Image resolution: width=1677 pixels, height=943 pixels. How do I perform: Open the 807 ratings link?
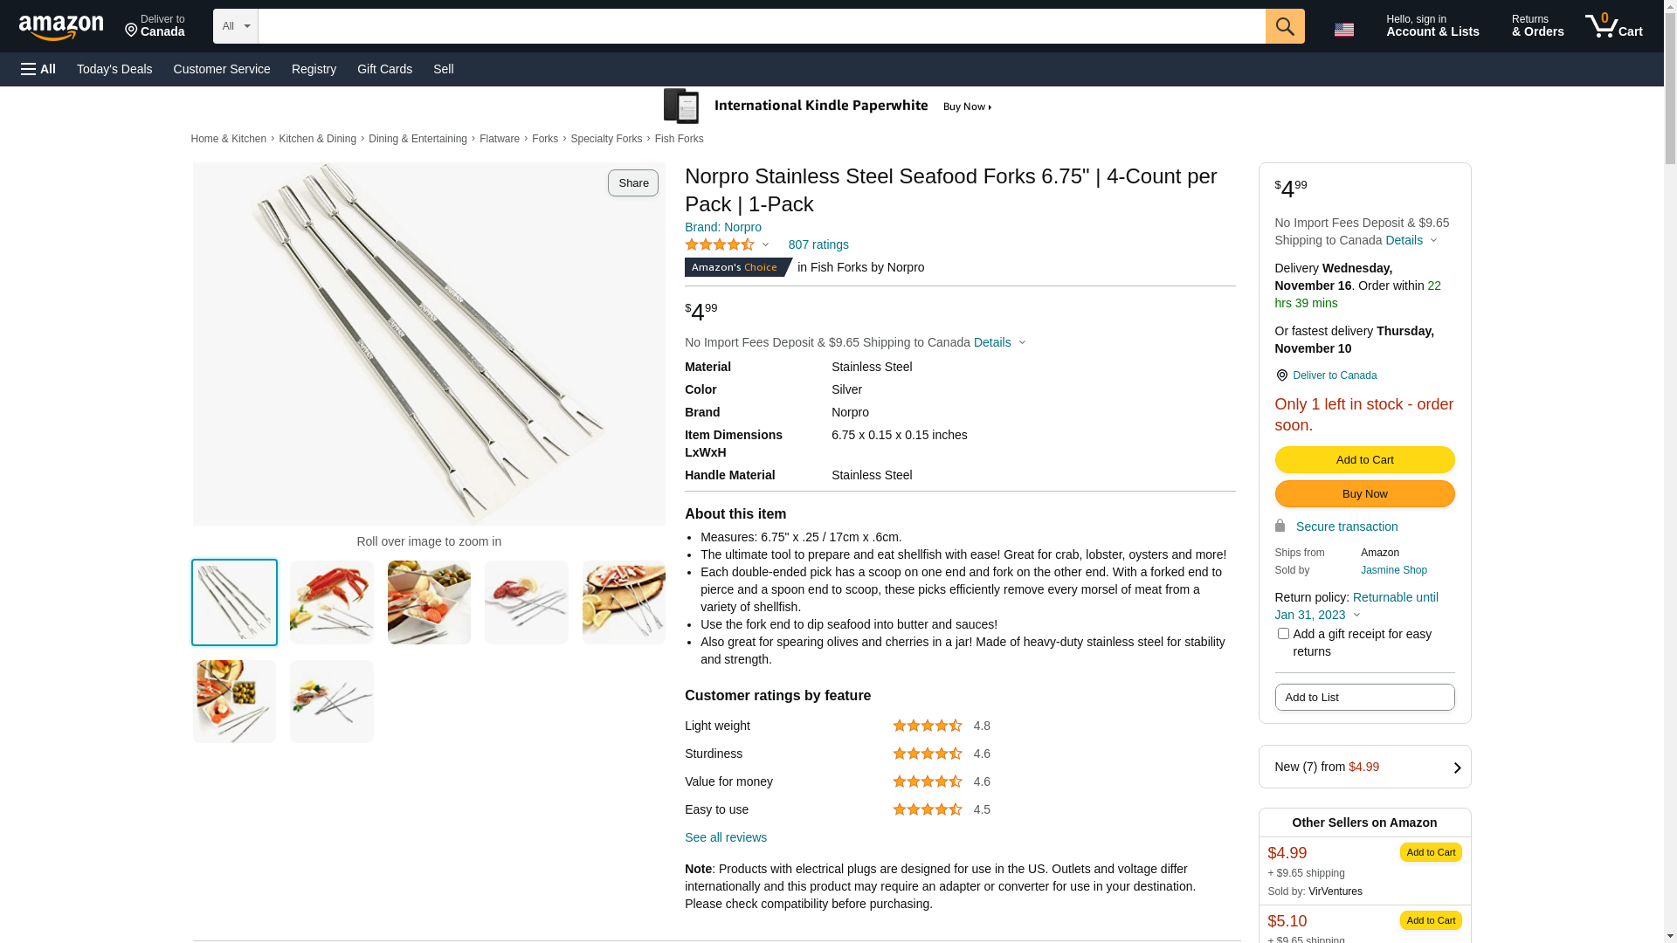click(818, 245)
